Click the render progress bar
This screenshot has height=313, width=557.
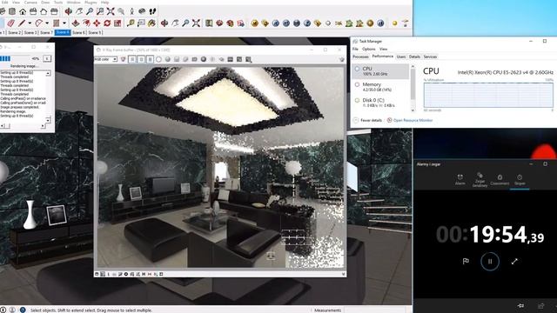tap(15, 58)
